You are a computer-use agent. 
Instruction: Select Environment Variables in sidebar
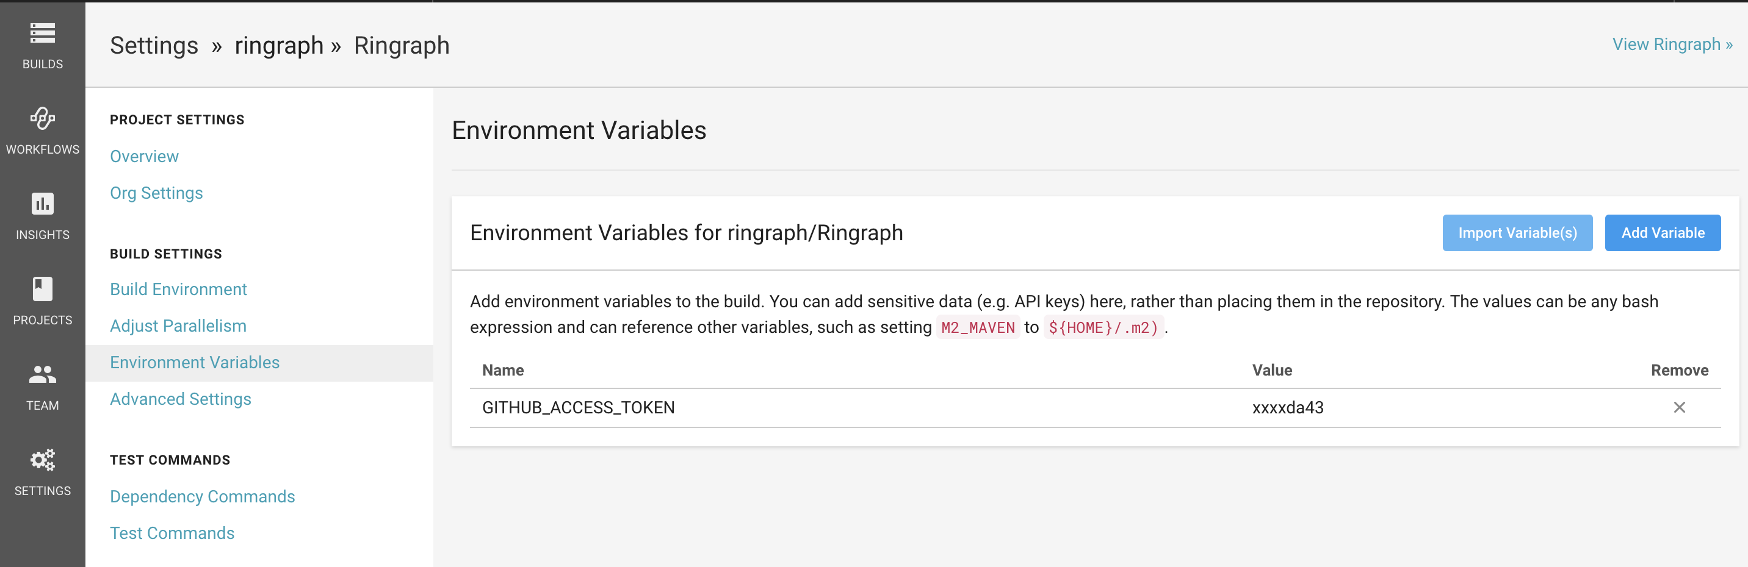(x=194, y=362)
